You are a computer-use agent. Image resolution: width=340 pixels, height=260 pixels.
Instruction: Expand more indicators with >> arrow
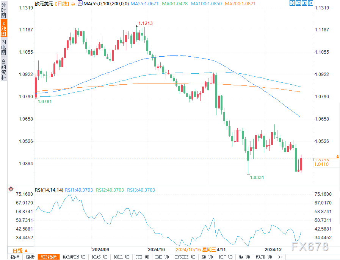click(280, 257)
